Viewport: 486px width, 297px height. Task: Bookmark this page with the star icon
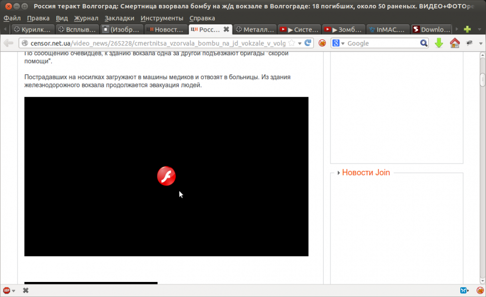(291, 43)
